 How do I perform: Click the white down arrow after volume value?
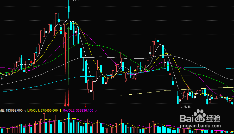tap(25, 111)
